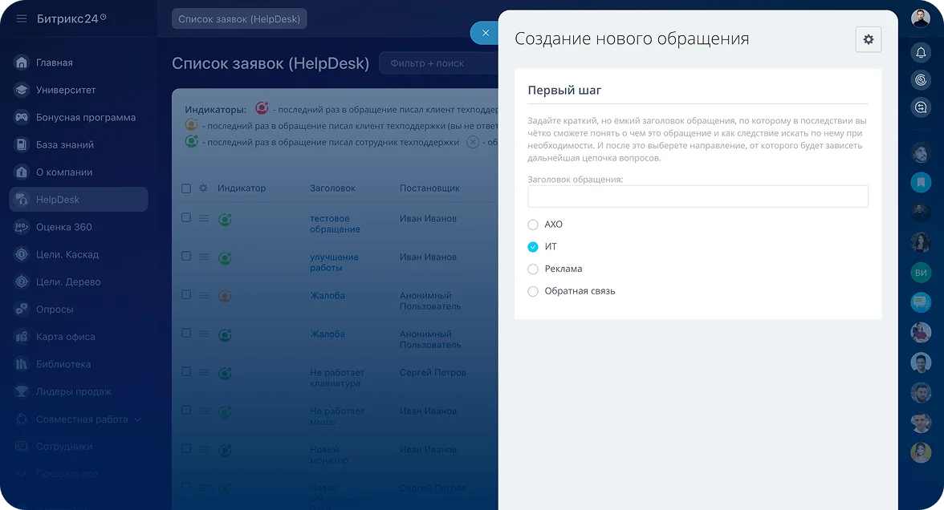
Task: Click the Бонусная программа gamepad icon
Action: click(x=22, y=117)
